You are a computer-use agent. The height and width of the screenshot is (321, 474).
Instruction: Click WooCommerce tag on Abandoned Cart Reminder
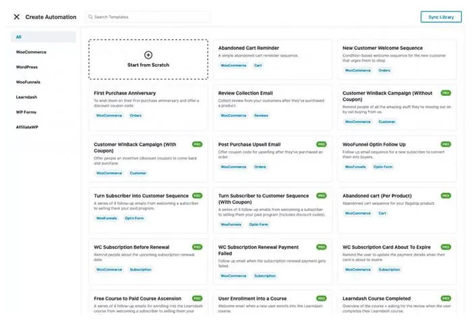point(233,65)
